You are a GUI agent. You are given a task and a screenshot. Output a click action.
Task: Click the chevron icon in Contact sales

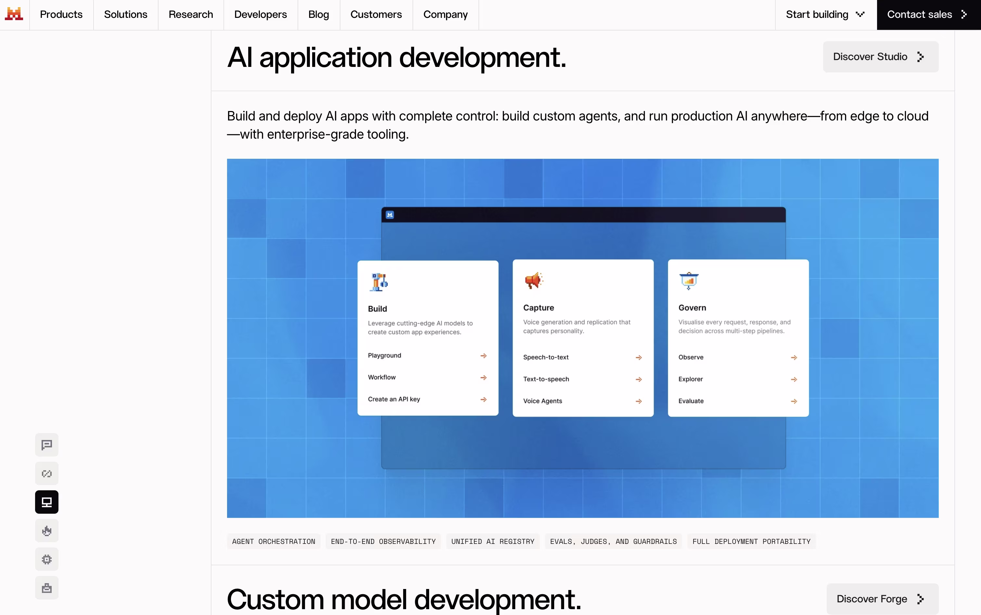964,15
